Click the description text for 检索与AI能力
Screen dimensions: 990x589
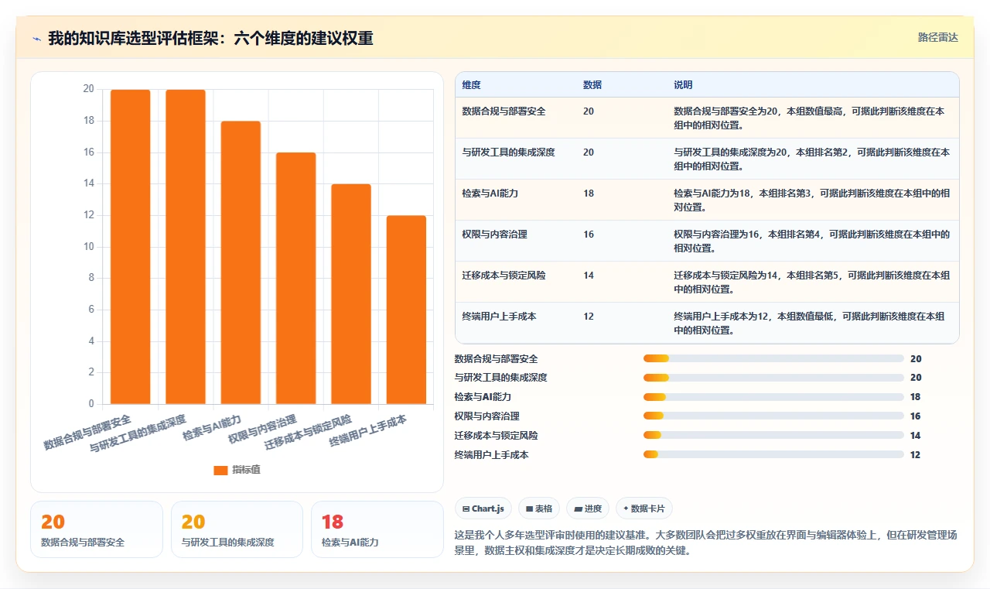click(x=811, y=200)
